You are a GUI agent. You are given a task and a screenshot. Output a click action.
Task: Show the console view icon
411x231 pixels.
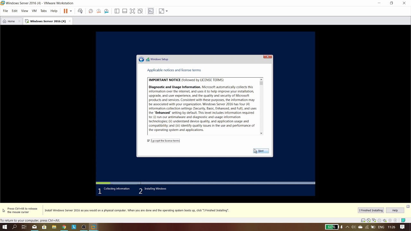pos(151,11)
